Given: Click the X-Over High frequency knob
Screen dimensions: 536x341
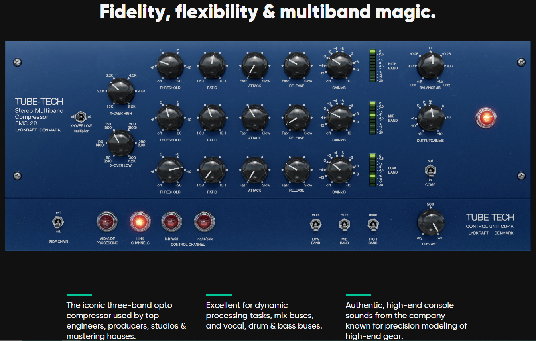Looking at the screenshot, I should [x=121, y=91].
